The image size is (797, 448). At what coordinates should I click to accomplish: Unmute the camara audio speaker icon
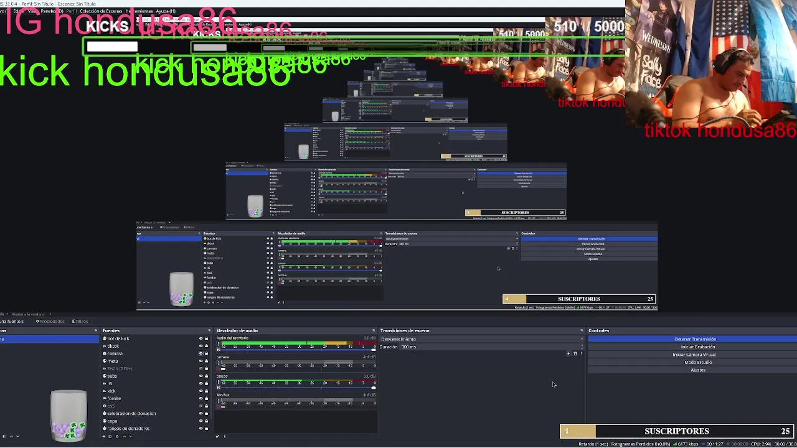coord(219,368)
